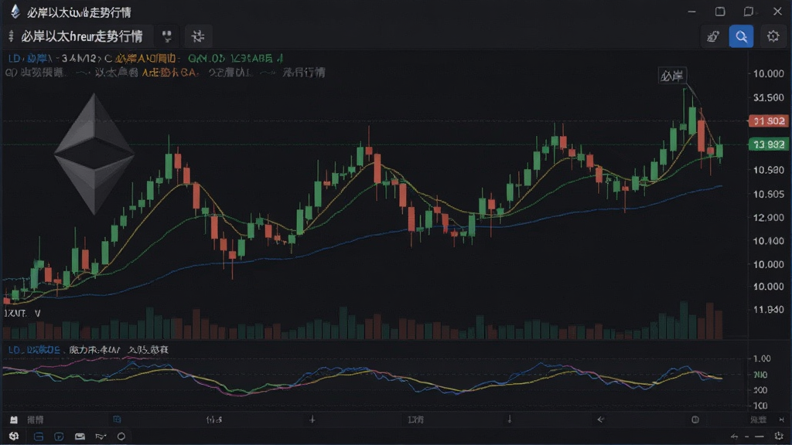Click the second down-arrow in the bottom tab bar
792x445 pixels.
tap(510, 420)
